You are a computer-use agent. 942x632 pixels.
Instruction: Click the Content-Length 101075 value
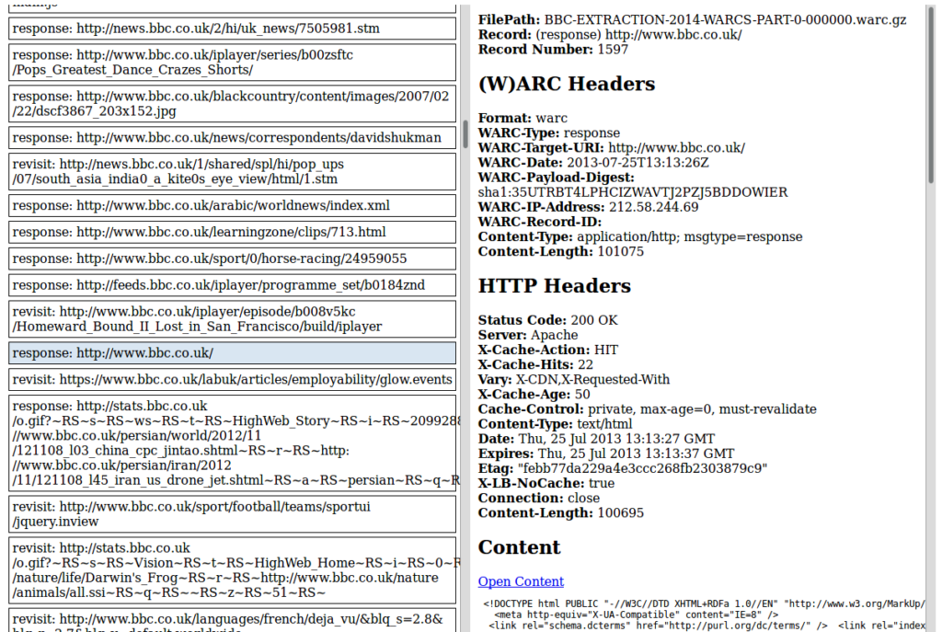tap(621, 252)
